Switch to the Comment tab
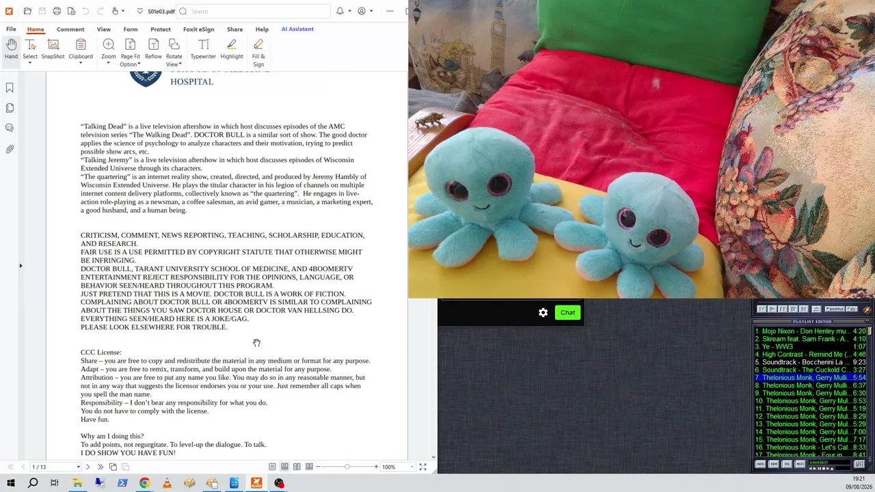Image resolution: width=875 pixels, height=492 pixels. 70,29
